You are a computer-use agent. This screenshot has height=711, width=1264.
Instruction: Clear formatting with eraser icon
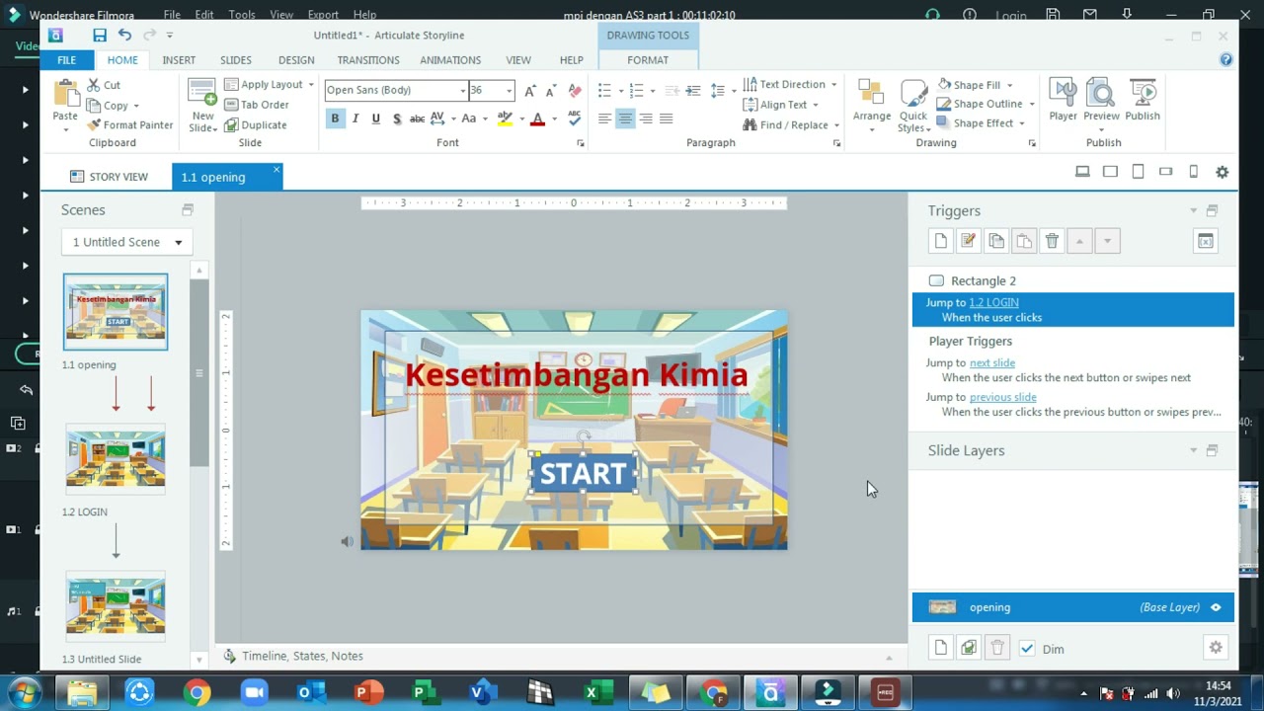coord(575,90)
